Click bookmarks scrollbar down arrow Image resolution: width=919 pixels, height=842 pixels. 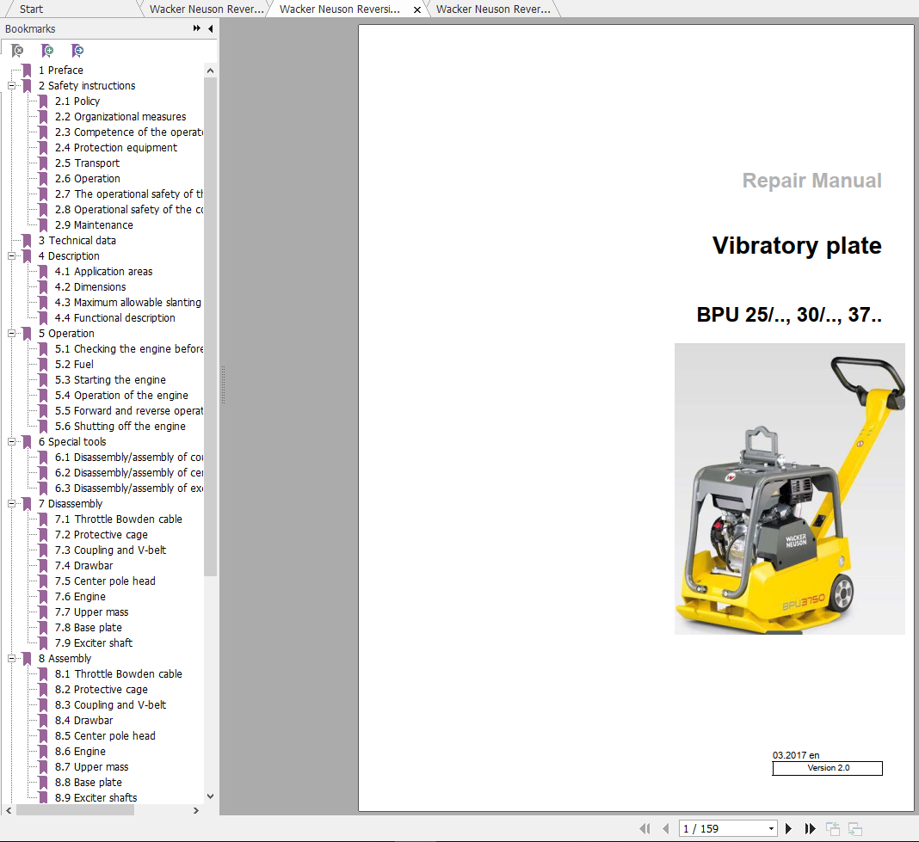pyautogui.click(x=211, y=796)
